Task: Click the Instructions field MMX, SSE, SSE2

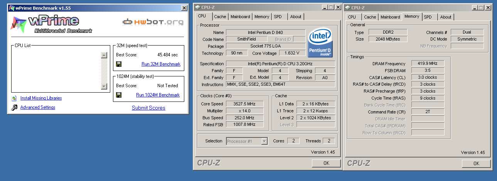Action: tap(281, 85)
